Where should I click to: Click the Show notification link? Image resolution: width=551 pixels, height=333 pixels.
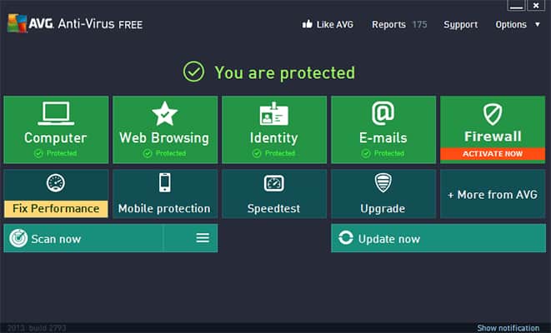click(508, 328)
